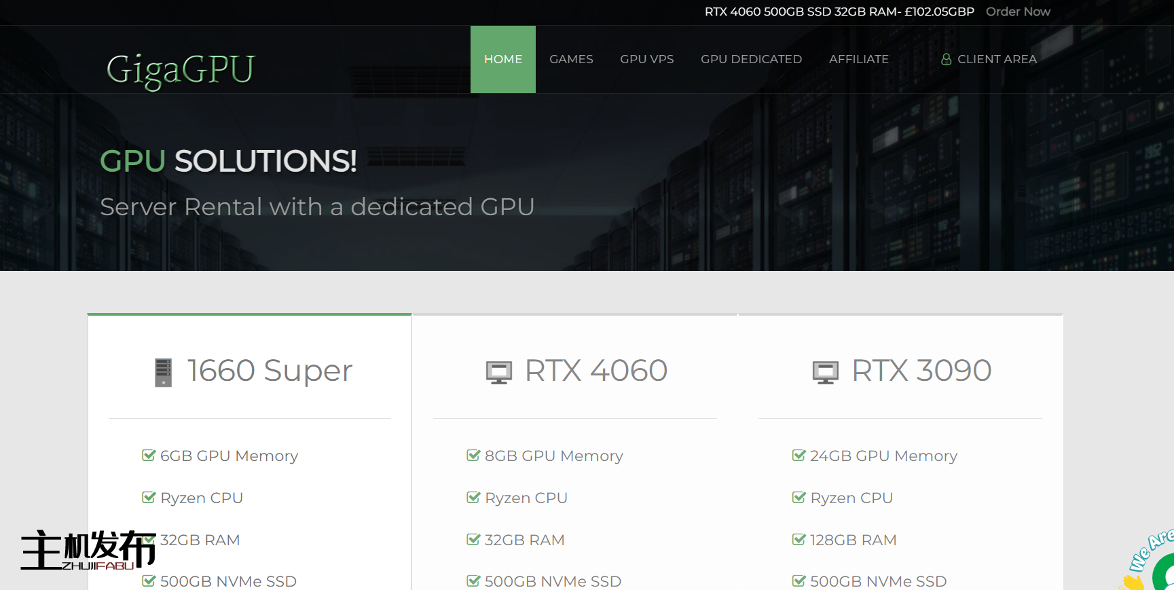Image resolution: width=1174 pixels, height=590 pixels.
Task: Click check icon beside 1660 Super Ryzen CPU
Action: 149,498
